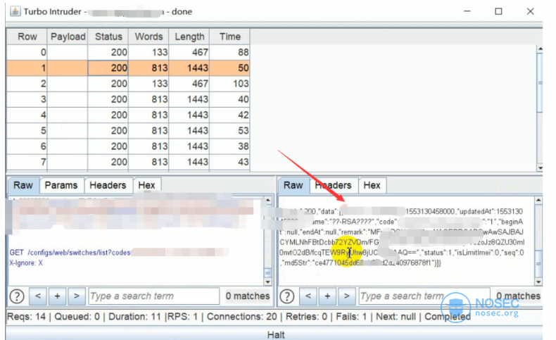
Task: Select result row 6 with time 38
Action: pyautogui.click(x=128, y=146)
